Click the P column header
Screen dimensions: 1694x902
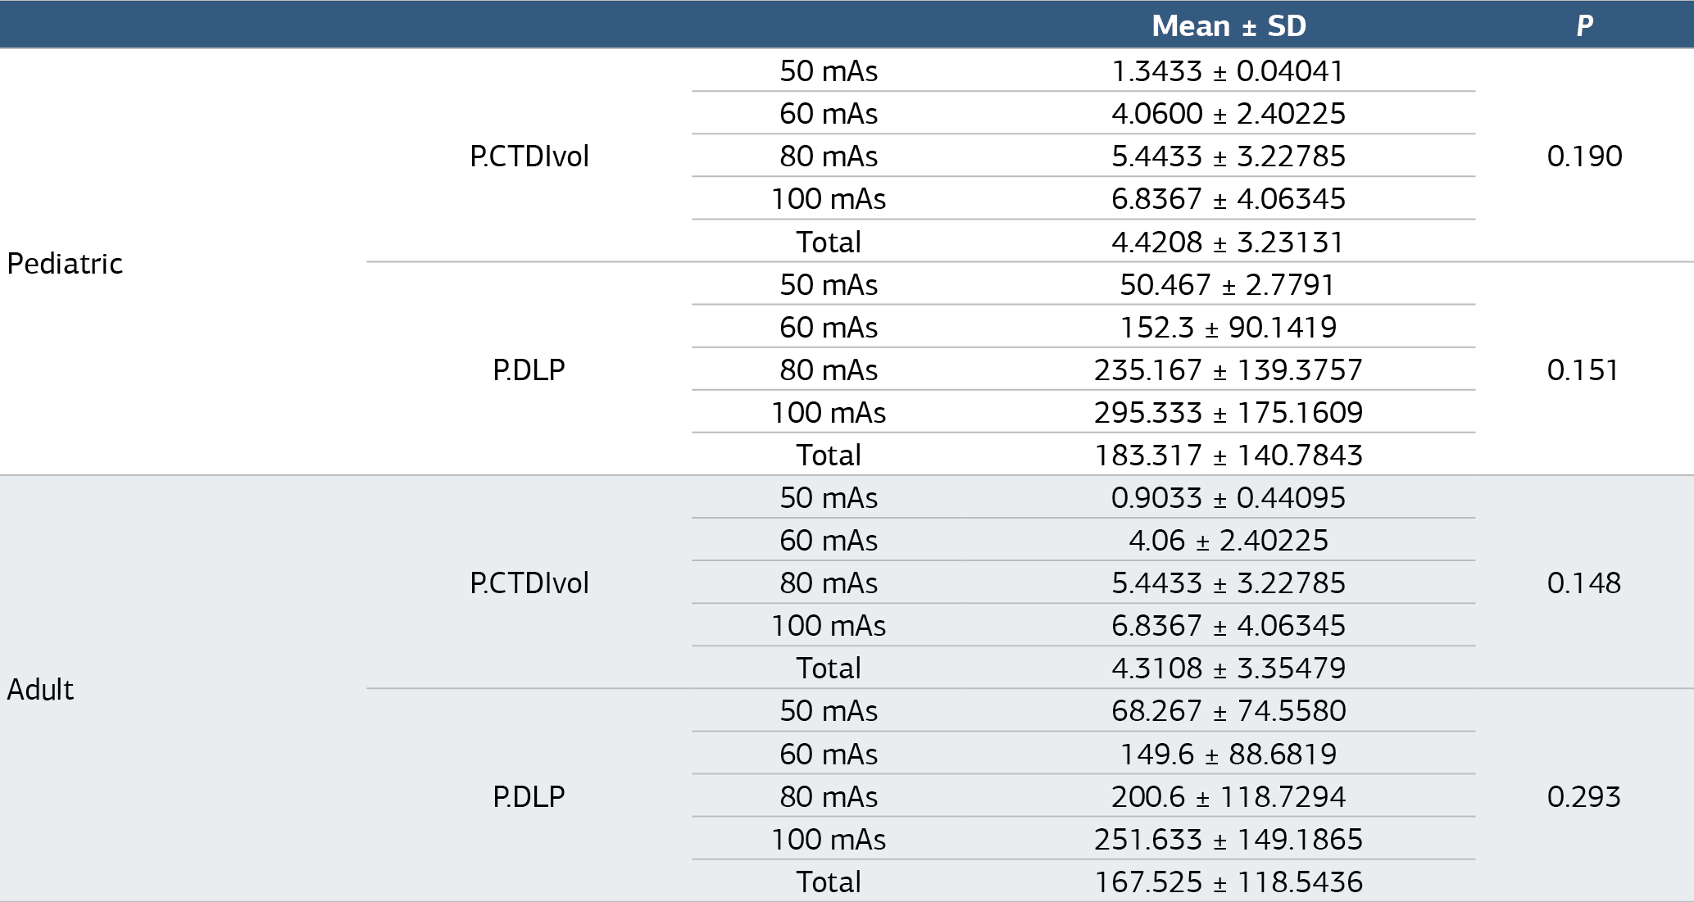1584,25
